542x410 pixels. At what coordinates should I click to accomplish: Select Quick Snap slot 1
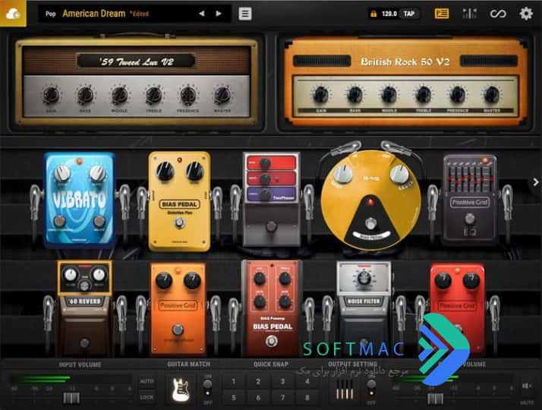(234, 382)
